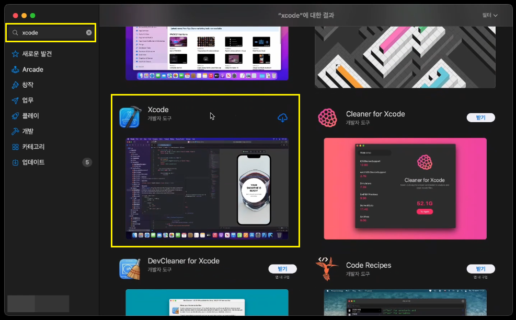Image resolution: width=516 pixels, height=320 pixels.
Task: Click the updates count badge 5
Action: coord(87,162)
